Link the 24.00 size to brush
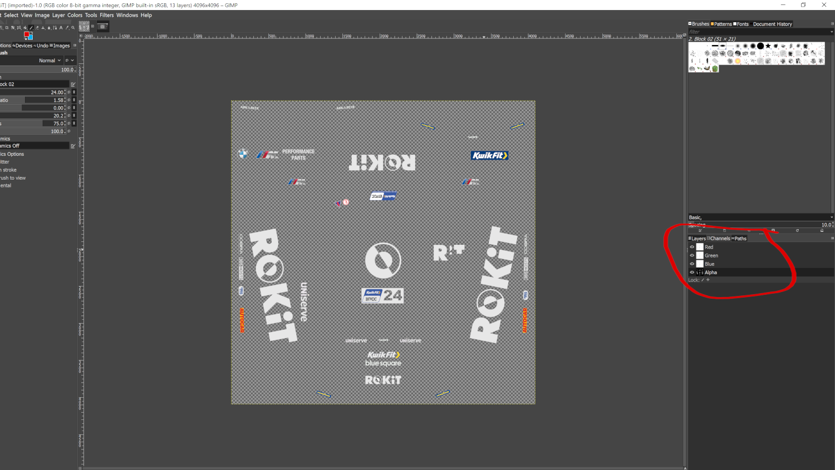 [74, 92]
